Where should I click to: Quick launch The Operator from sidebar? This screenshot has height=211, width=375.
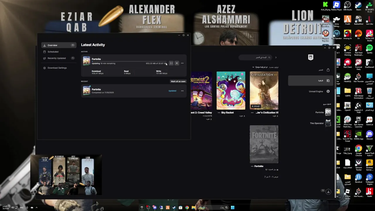[320, 123]
